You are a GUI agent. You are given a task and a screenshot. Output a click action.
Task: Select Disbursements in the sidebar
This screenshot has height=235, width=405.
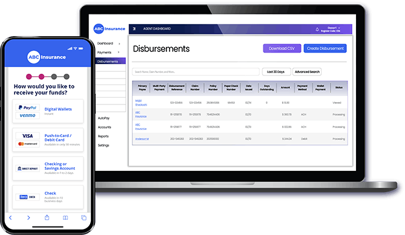(111, 61)
